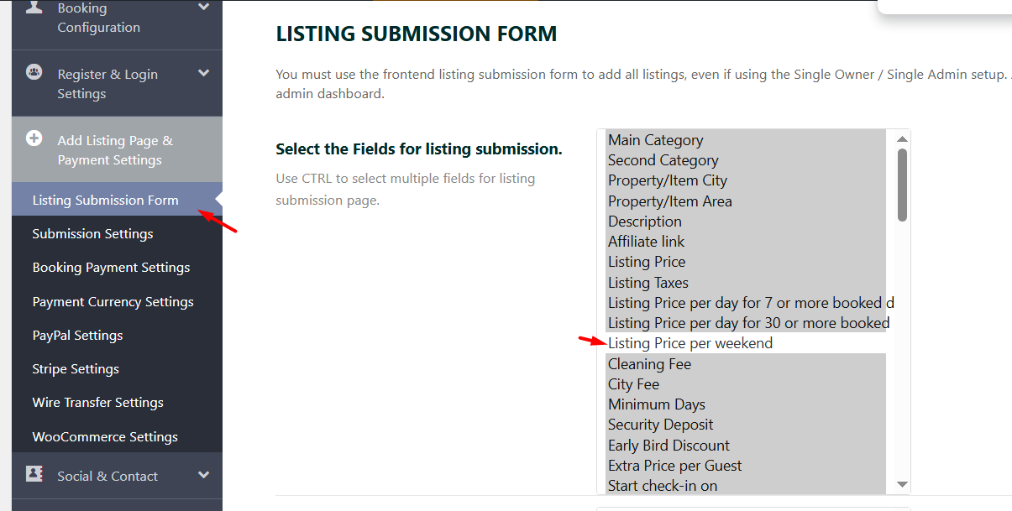Image resolution: width=1012 pixels, height=511 pixels.
Task: Click the Register & Login Settings group icon
Action: click(34, 72)
